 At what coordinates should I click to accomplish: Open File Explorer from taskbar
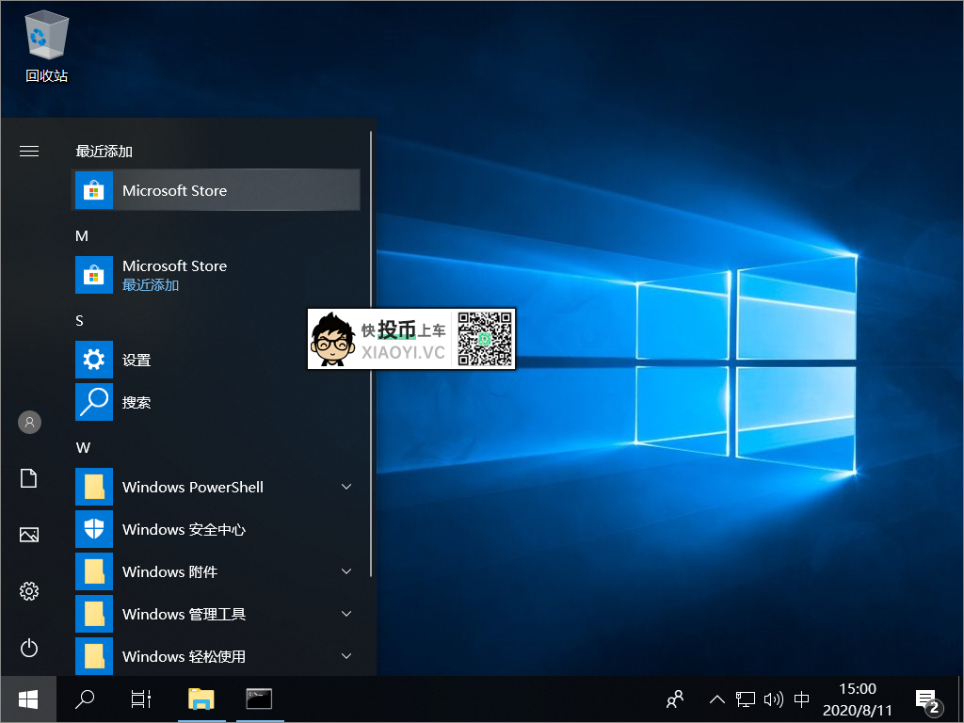201,699
